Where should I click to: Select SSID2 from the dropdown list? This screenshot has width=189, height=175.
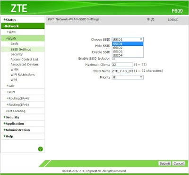coord(128,48)
